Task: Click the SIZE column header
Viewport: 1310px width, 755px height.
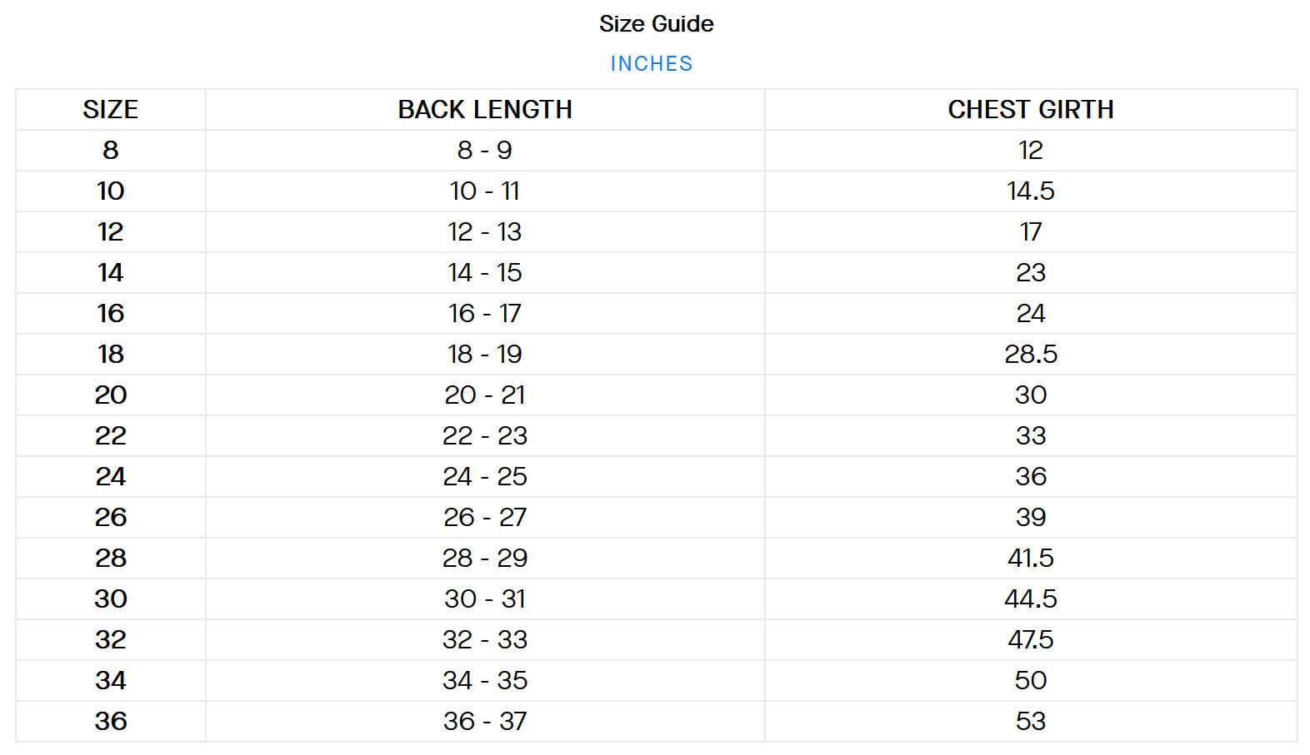Action: (111, 110)
